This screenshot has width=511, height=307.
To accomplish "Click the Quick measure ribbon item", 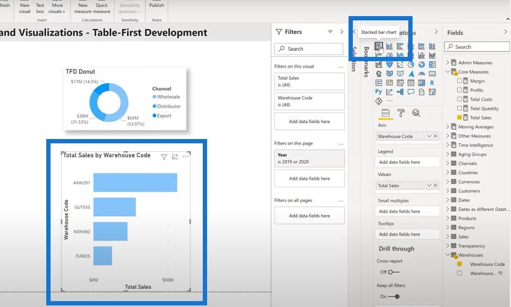I will [x=101, y=9].
